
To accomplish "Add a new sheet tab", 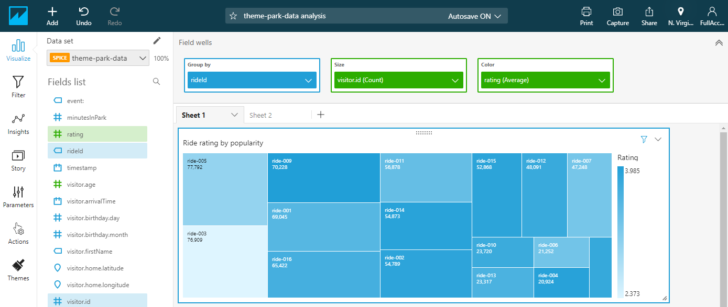I will [321, 115].
